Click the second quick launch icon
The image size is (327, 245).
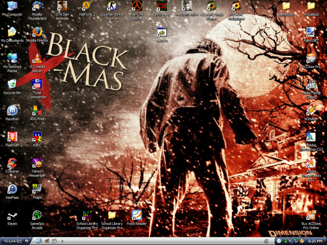tap(47, 241)
